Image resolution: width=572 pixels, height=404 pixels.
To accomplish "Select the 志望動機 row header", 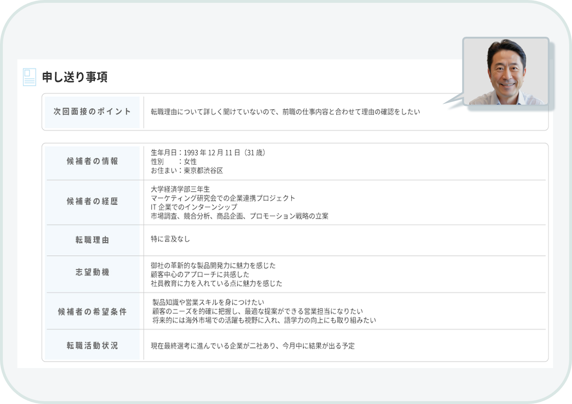I will click(x=92, y=272).
